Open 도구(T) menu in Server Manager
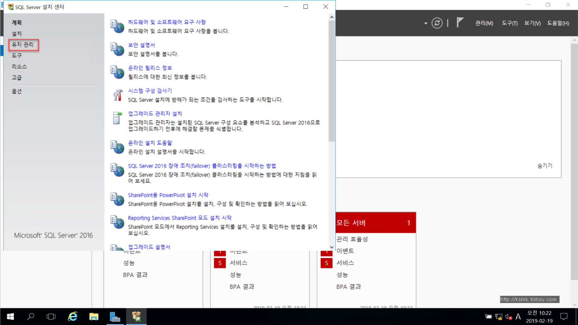The width and height of the screenshot is (578, 325). tap(510, 23)
